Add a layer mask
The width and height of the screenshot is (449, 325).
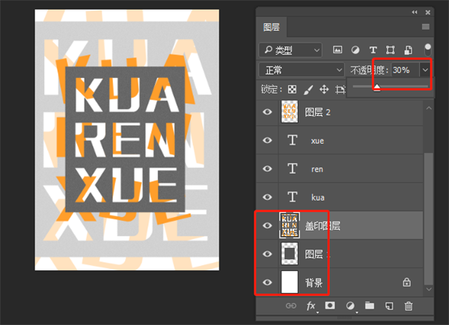point(330,306)
